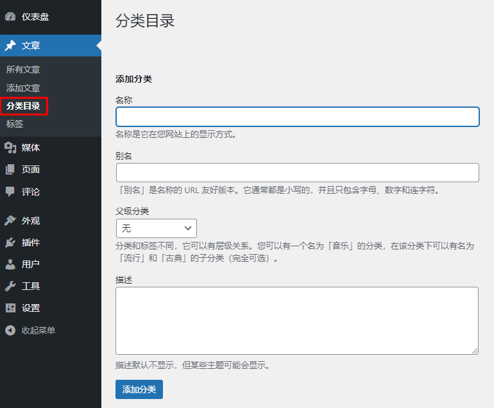Image resolution: width=494 pixels, height=408 pixels.
Task: Click the 用户 person icon
Action: (x=10, y=264)
